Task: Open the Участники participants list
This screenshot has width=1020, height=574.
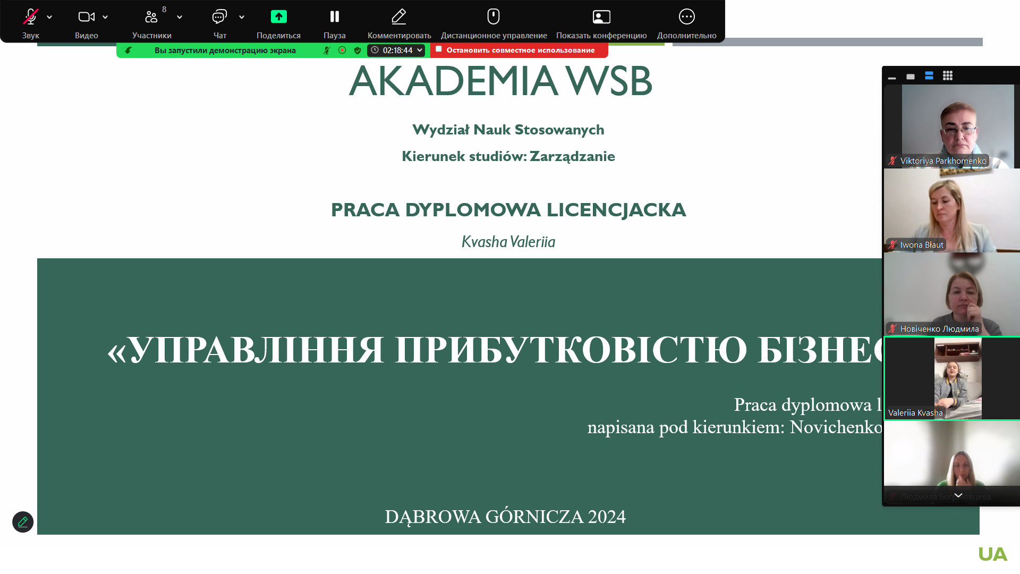Action: 151,17
